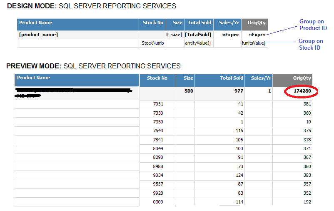Select Sales/Yr header in design mode table
The height and width of the screenshot is (211, 334).
click(x=227, y=25)
